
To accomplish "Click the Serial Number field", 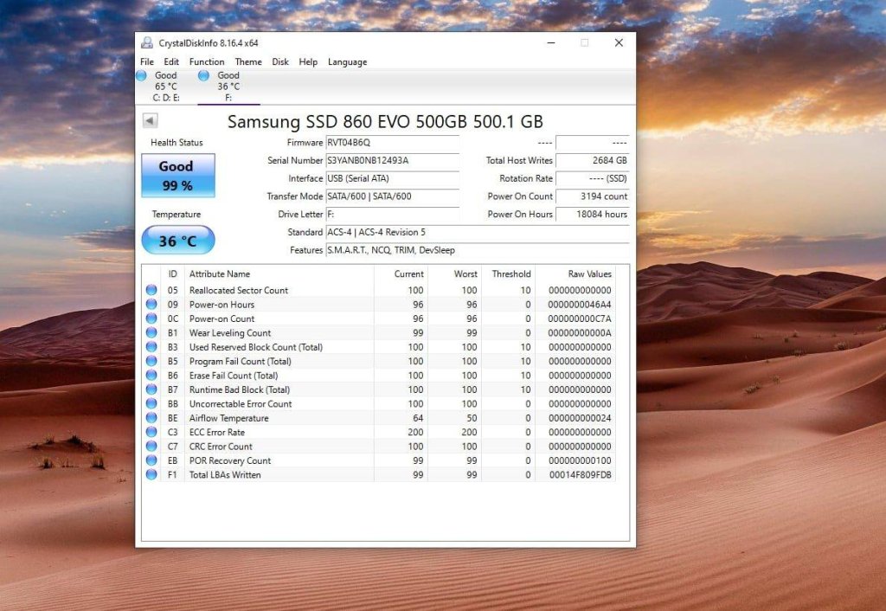I will [393, 160].
